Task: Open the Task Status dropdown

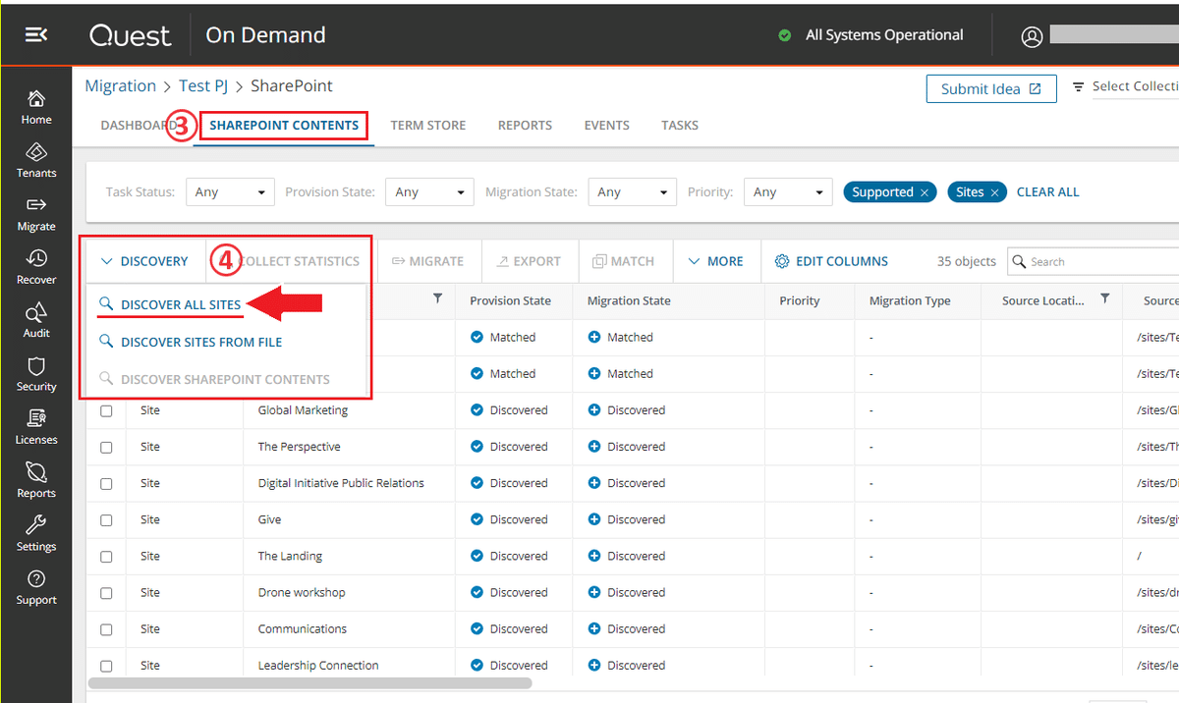Action: (230, 191)
